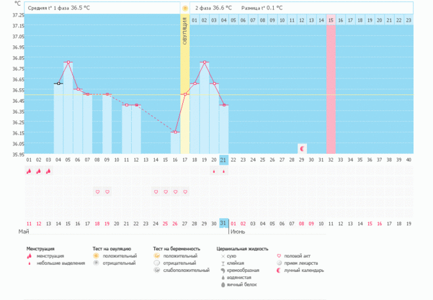The height and width of the screenshot is (300, 433).
Task: Click the lowest temperature point on cycle day 16
Action: (175, 132)
